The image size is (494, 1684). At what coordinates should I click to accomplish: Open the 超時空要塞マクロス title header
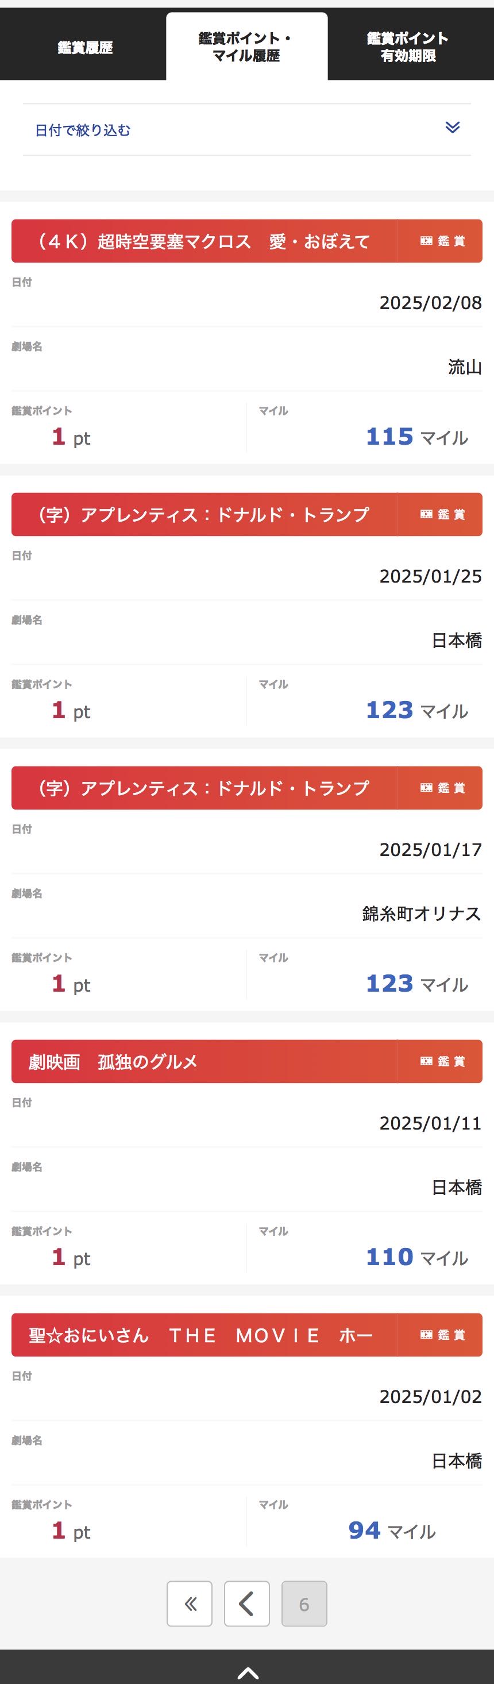coord(203,241)
